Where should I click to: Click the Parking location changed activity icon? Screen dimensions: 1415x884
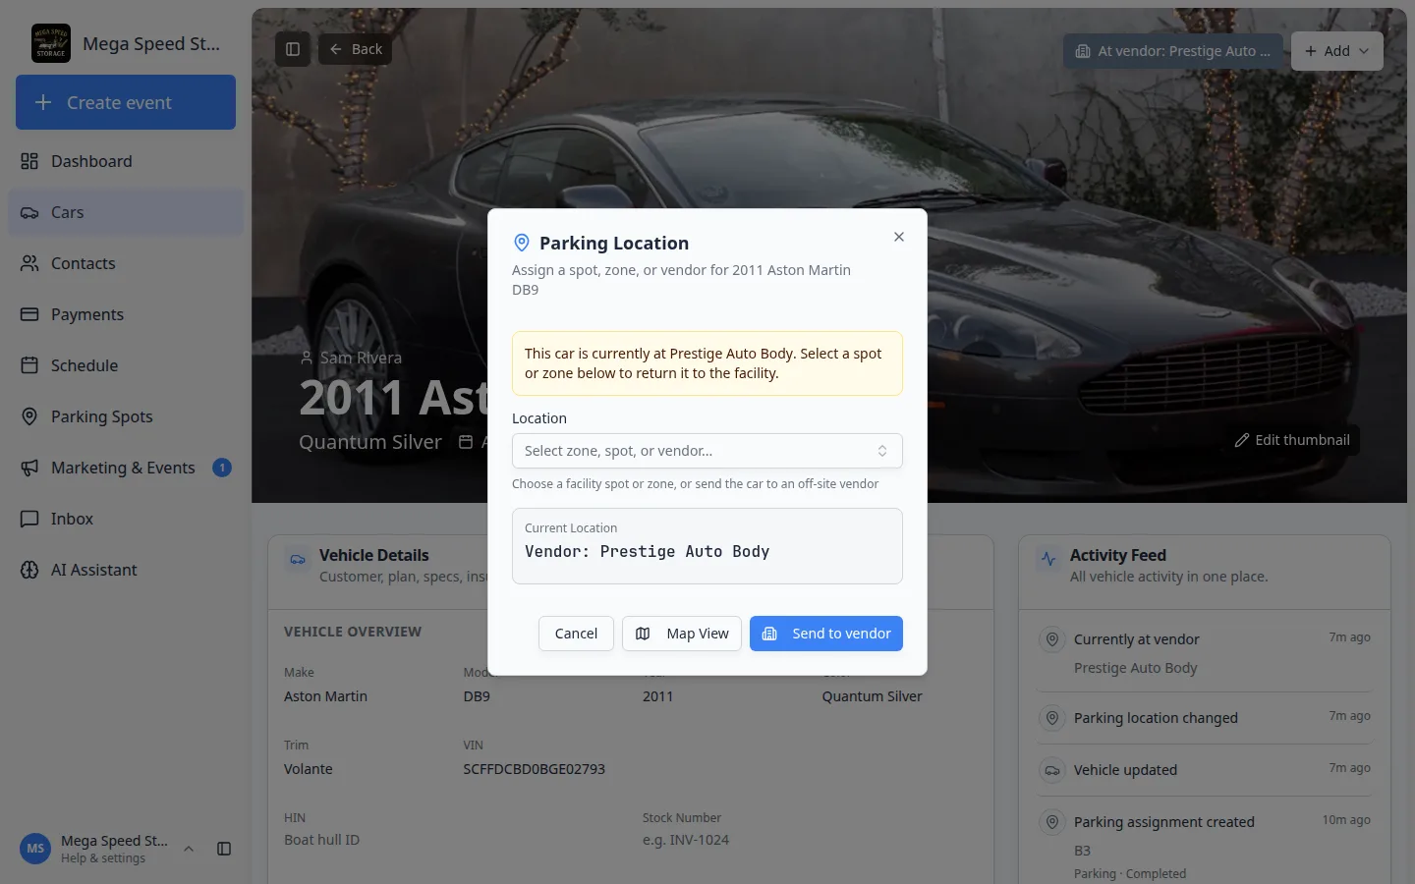pos(1052,718)
